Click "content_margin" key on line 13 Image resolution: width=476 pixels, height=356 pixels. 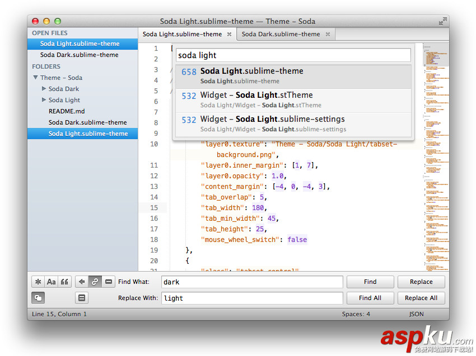[x=232, y=187]
